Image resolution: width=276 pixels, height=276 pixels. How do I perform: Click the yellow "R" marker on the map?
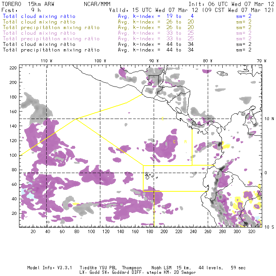coord(185,142)
